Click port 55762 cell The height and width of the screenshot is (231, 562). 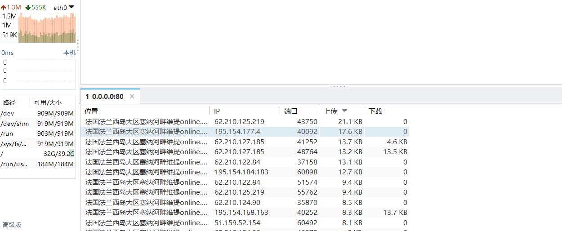point(307,192)
